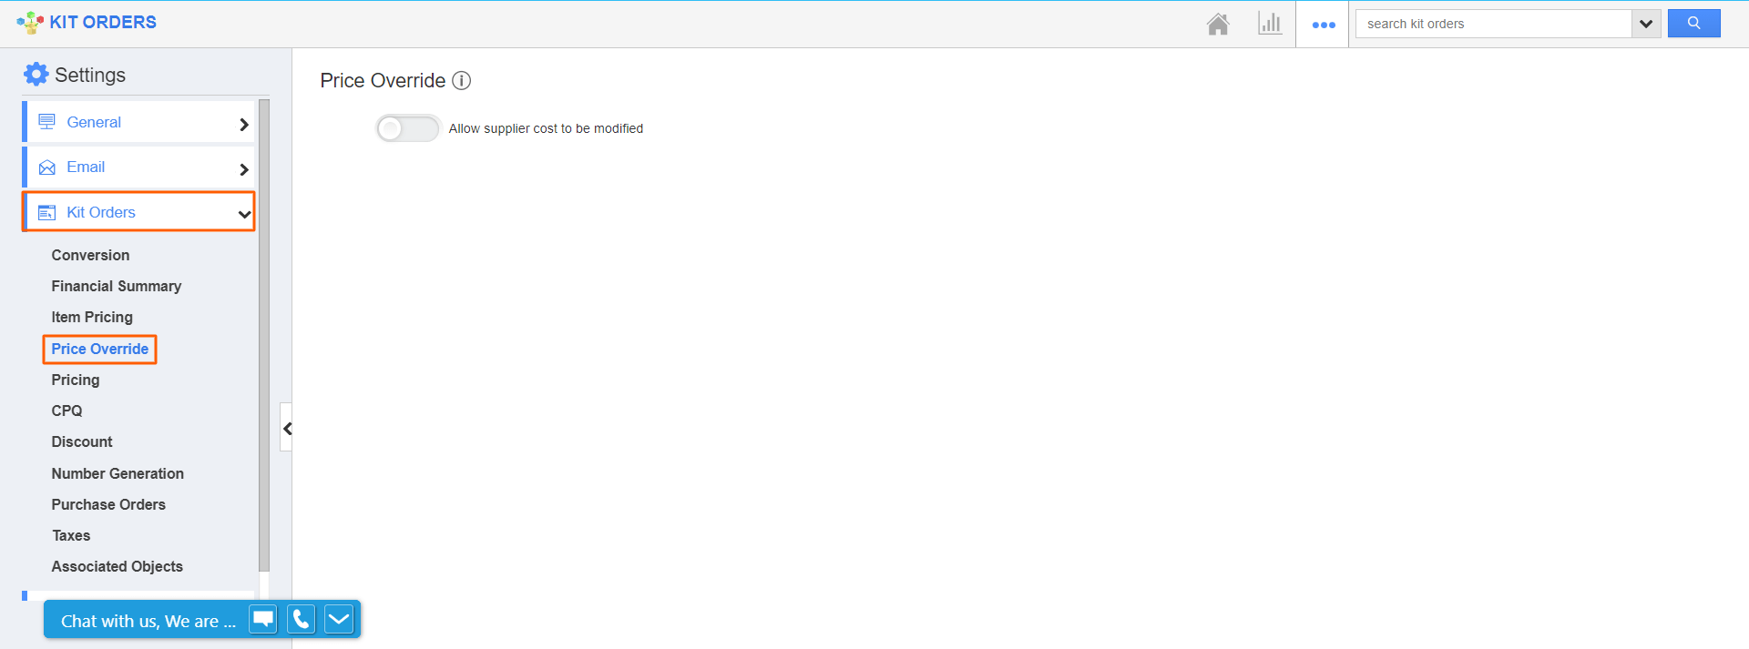This screenshot has height=649, width=1749.
Task: Click the Settings gear icon
Action: coord(36,75)
